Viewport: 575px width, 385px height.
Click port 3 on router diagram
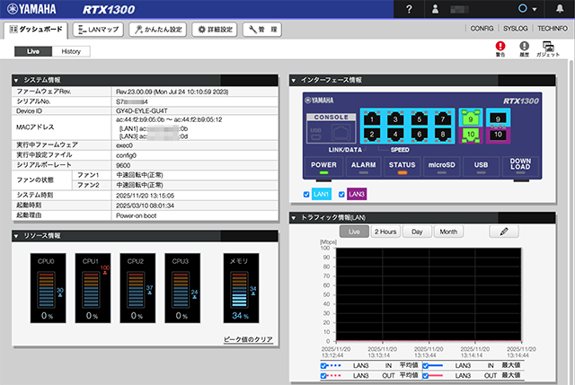click(x=395, y=119)
